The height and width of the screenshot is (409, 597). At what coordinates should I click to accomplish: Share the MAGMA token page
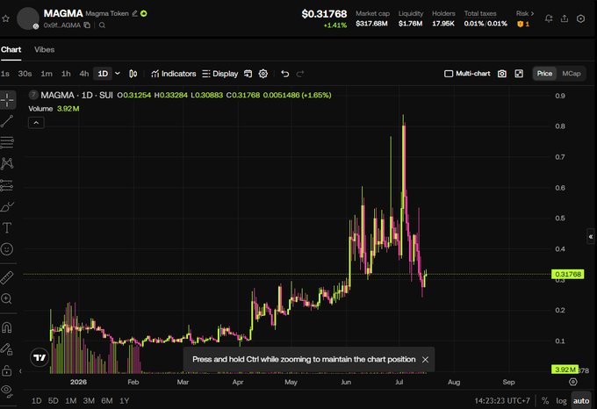click(565, 18)
